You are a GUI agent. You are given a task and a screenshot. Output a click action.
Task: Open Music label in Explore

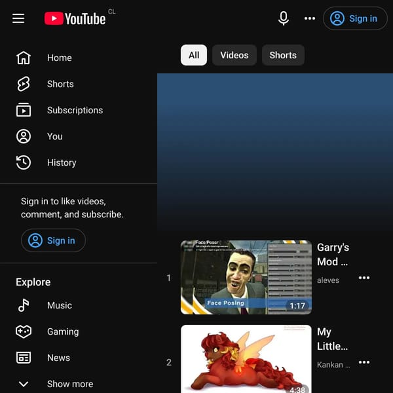click(60, 305)
